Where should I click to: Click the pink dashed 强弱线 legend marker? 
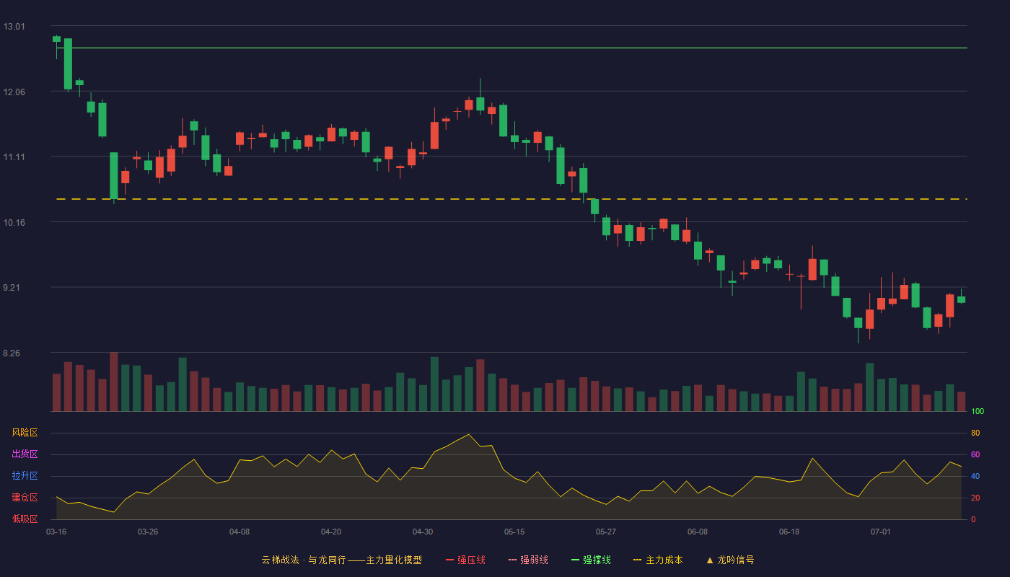(x=513, y=560)
